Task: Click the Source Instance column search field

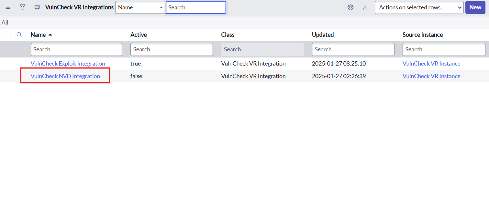Action: (x=444, y=49)
